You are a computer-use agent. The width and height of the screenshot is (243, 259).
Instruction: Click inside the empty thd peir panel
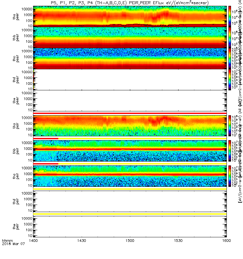[x=130, y=201]
